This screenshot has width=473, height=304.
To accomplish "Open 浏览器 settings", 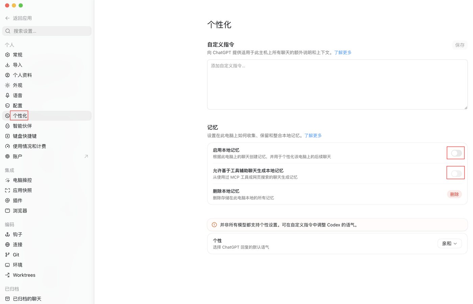I will (47, 211).
